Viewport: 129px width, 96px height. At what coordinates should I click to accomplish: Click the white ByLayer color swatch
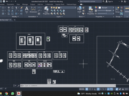click(100, 8)
